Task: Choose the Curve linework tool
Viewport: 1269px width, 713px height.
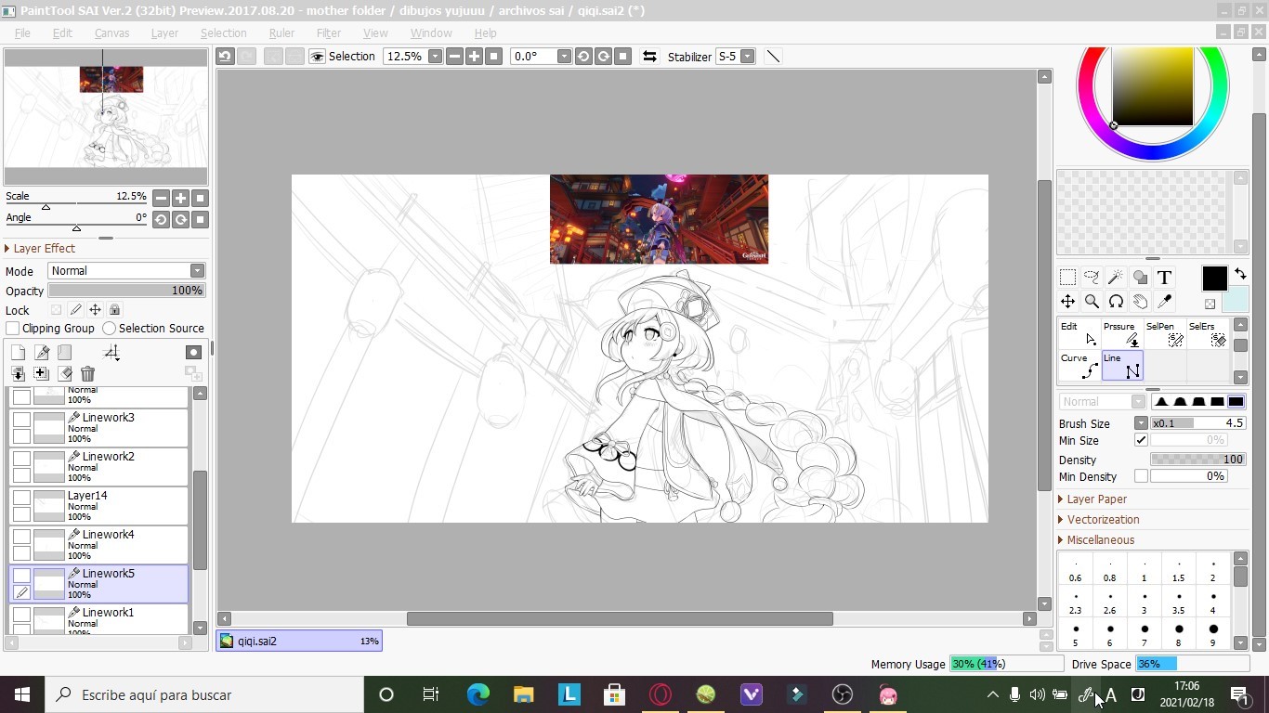Action: (1079, 366)
